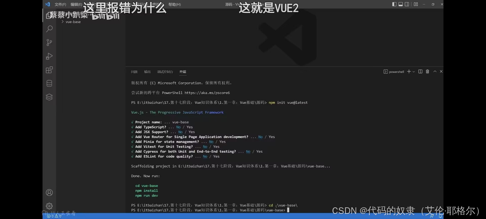Kill the terminal with the trash icon
Viewport: 486px width, 219px height.
point(428,72)
